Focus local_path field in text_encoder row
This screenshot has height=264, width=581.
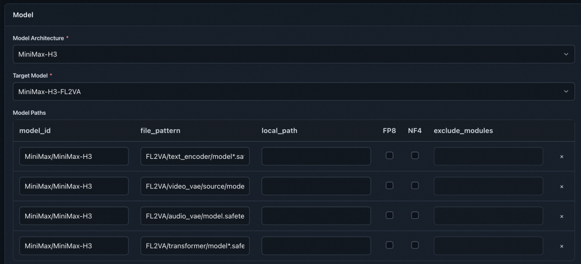click(316, 156)
